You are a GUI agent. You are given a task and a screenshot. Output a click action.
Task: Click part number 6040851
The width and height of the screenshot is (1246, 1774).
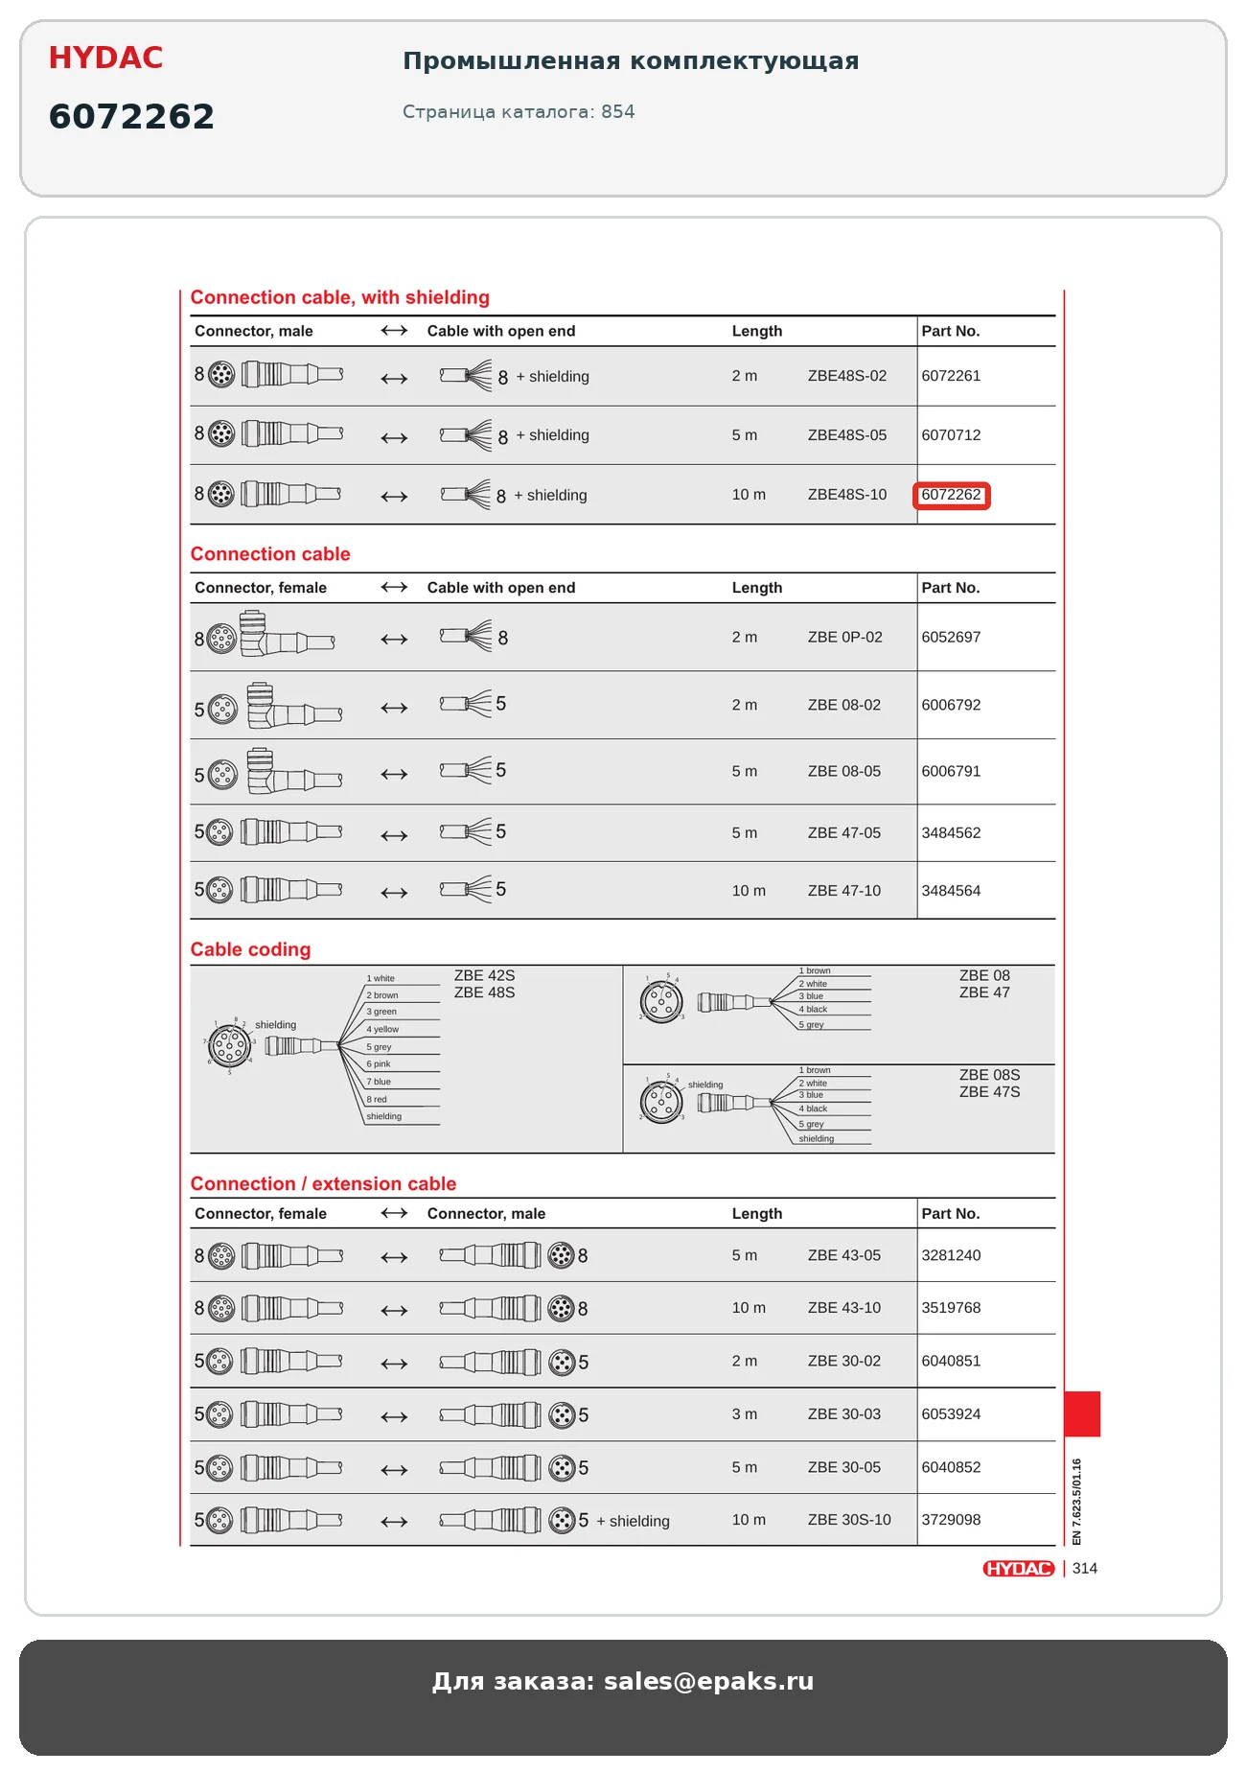951,1361
